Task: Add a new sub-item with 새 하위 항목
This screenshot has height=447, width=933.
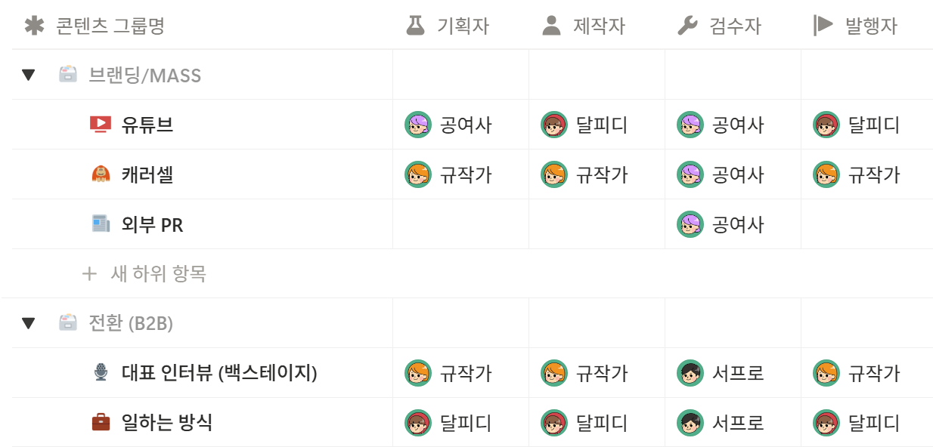Action: pos(144,273)
